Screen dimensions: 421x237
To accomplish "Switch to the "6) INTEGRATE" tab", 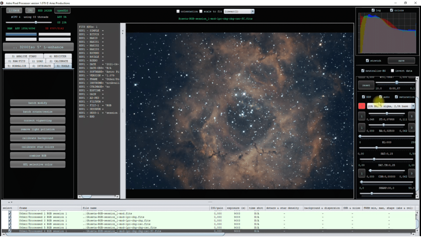I will (42, 66).
